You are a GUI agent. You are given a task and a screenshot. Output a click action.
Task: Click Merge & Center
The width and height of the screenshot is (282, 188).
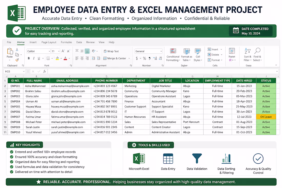[115, 58]
